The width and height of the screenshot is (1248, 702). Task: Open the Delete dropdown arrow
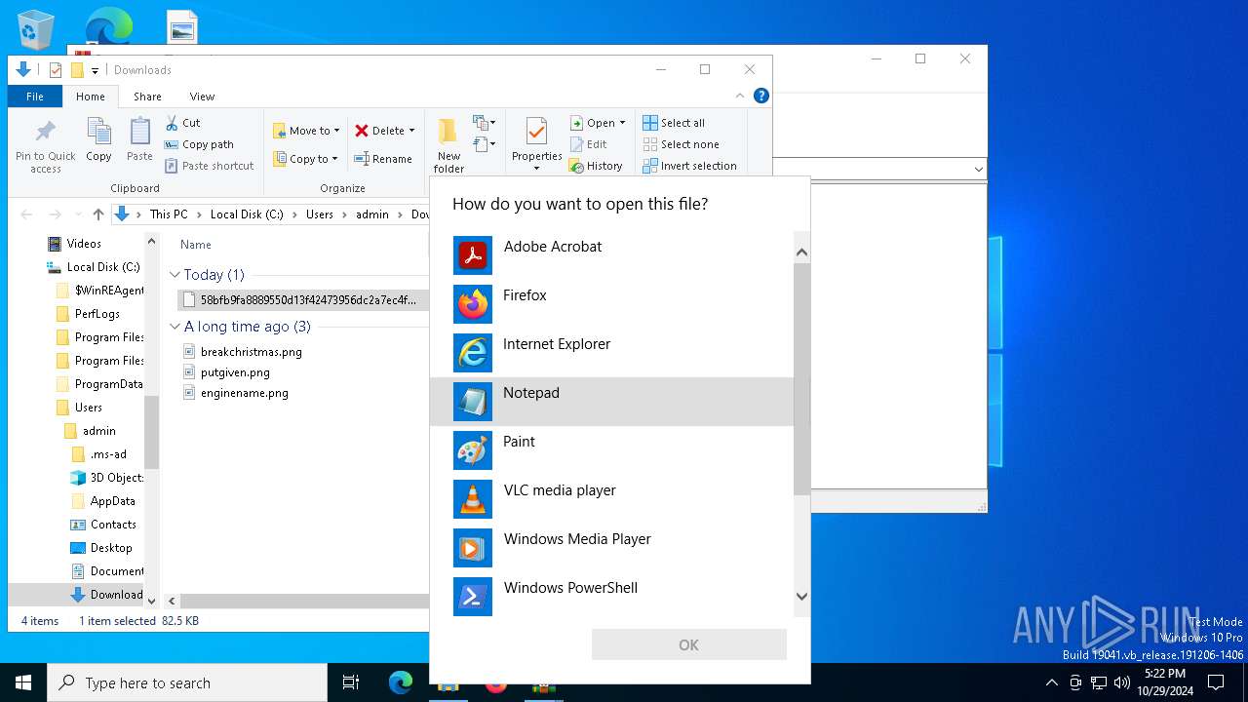click(412, 131)
